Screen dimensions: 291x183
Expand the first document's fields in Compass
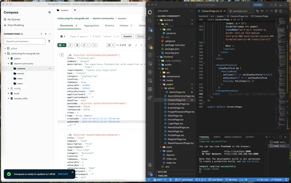[62, 55]
